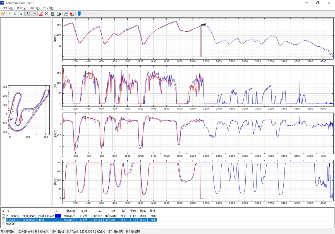Click the 最低 column header

(x=152, y=211)
